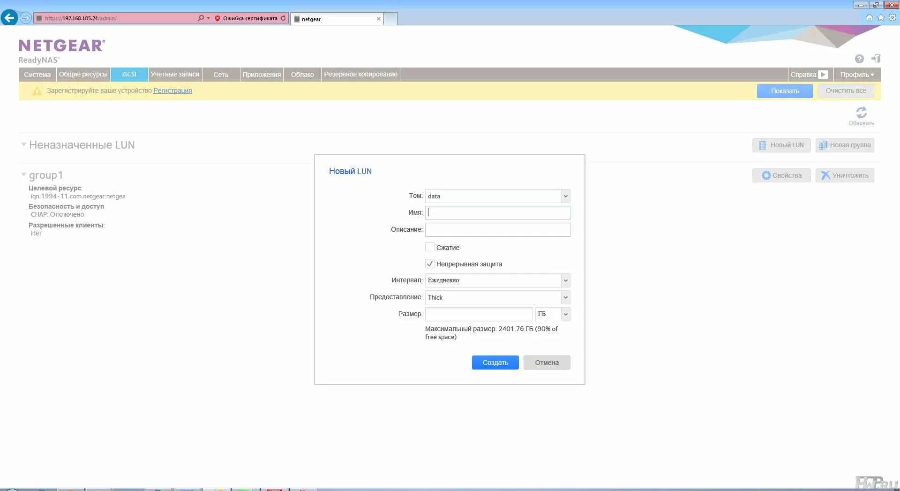Enable the Сжатие checkbox

[x=429, y=247]
